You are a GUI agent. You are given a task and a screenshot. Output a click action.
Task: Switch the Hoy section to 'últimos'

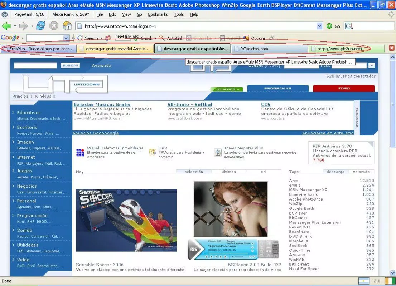(229, 172)
